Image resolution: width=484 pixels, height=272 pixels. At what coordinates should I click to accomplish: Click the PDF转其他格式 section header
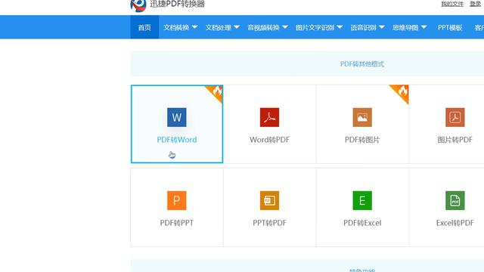point(362,64)
